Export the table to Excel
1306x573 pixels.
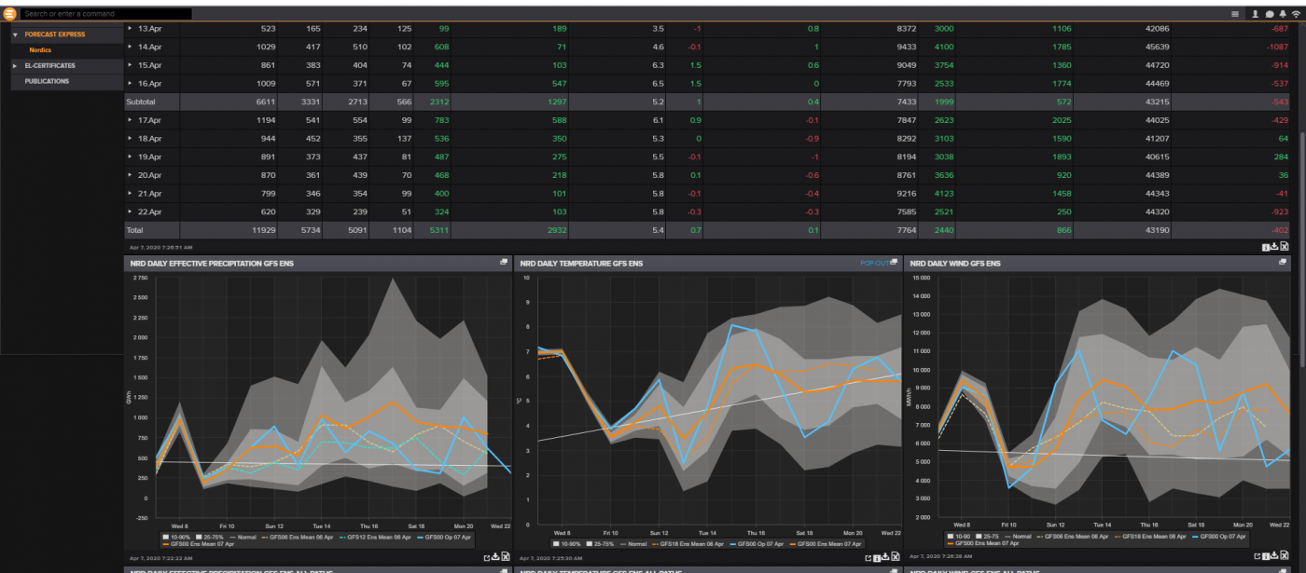tap(1285, 246)
